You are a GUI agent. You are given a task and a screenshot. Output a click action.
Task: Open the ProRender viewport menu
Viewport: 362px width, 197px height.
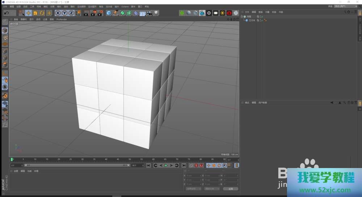coord(62,19)
